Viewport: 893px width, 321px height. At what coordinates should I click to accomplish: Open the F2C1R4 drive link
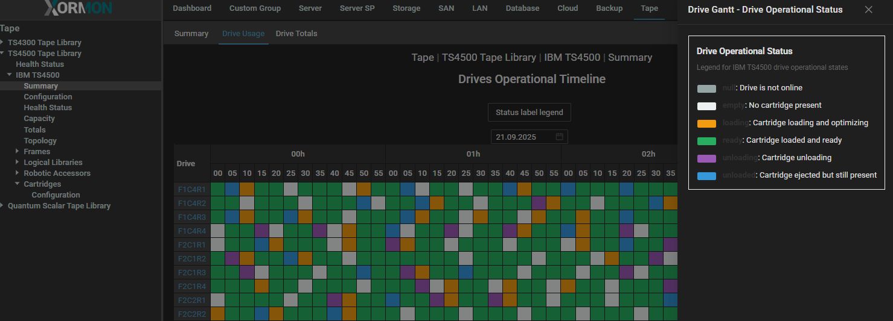coord(192,286)
